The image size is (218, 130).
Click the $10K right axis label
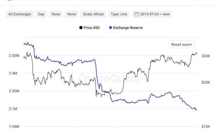206,126
